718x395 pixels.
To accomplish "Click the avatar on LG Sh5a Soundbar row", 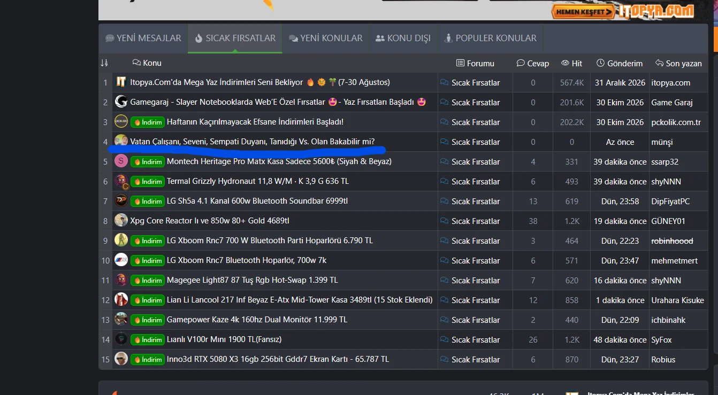I will click(121, 201).
